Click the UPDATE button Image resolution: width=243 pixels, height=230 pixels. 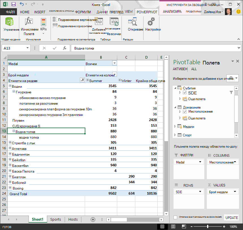click(x=231, y=218)
